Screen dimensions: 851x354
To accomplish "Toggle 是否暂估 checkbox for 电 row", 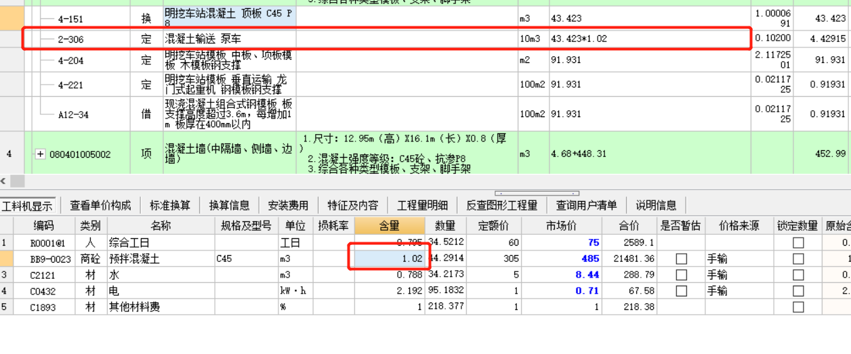I will pyautogui.click(x=681, y=290).
